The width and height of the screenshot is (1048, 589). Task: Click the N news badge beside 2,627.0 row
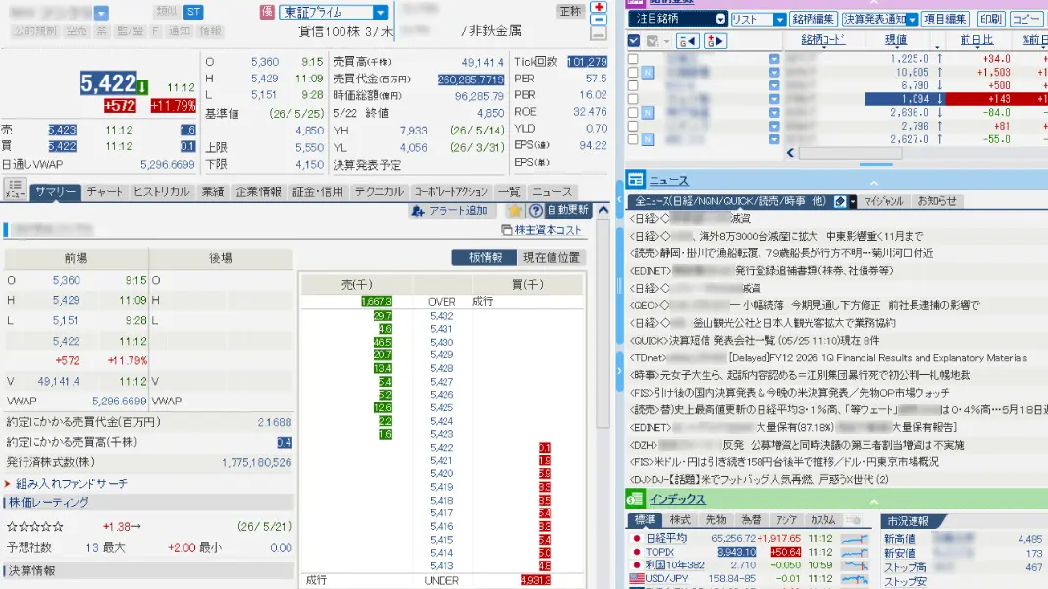[648, 139]
